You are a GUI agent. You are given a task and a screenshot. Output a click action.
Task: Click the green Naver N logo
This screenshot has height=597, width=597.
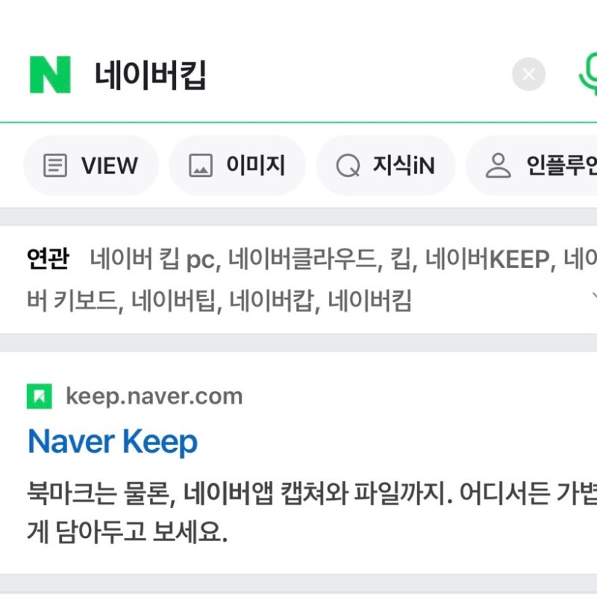coord(48,72)
